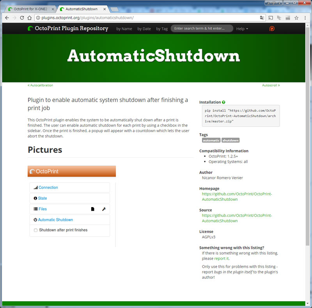Open the Chrome three-dot menu

(x=305, y=18)
